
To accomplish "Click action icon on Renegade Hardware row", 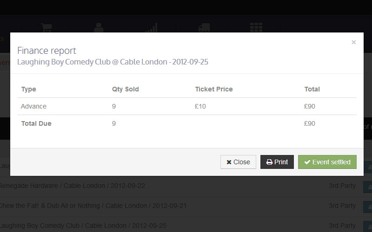I will 368,186.
